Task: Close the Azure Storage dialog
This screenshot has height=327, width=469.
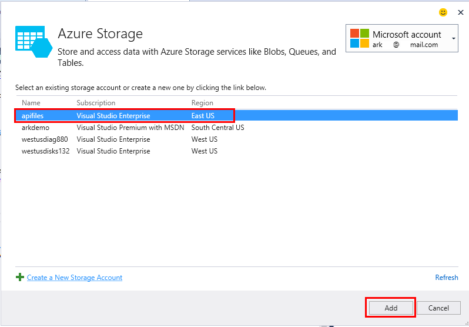Action: [460, 12]
